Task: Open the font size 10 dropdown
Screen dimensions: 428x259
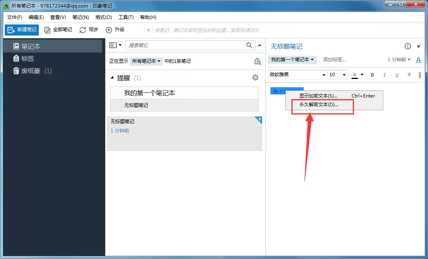Action: point(338,75)
